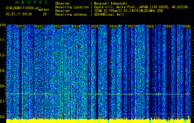
Task: Click the 'Observer' field label
Action: [63, 3]
